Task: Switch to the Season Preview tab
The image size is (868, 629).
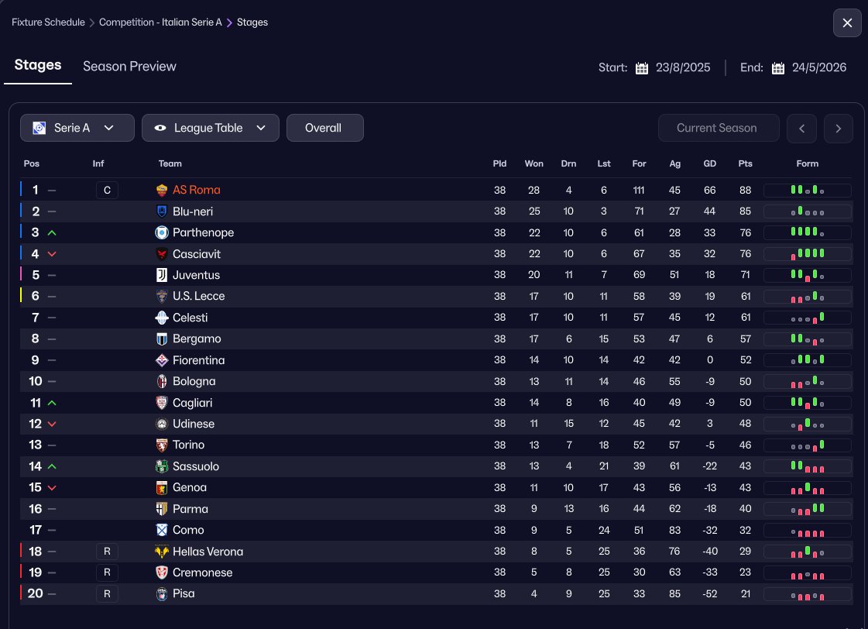Action: (129, 67)
